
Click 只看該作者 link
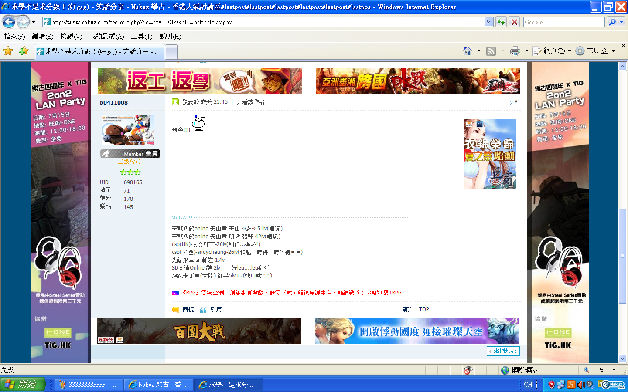click(251, 102)
